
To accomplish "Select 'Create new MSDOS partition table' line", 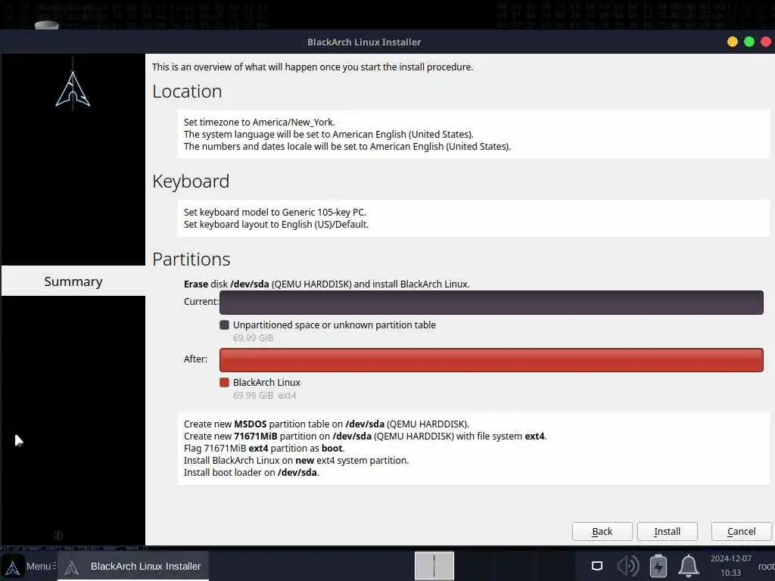I will tap(327, 424).
